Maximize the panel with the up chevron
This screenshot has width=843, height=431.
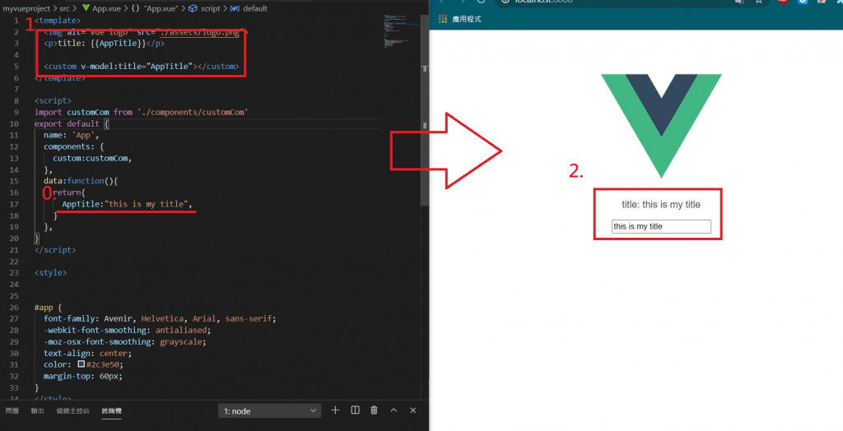(x=394, y=410)
